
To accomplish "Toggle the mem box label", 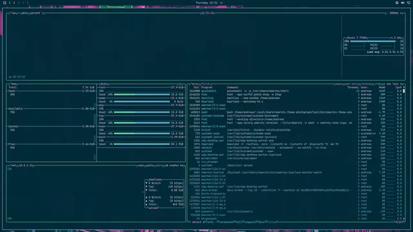I will (x=14, y=84).
